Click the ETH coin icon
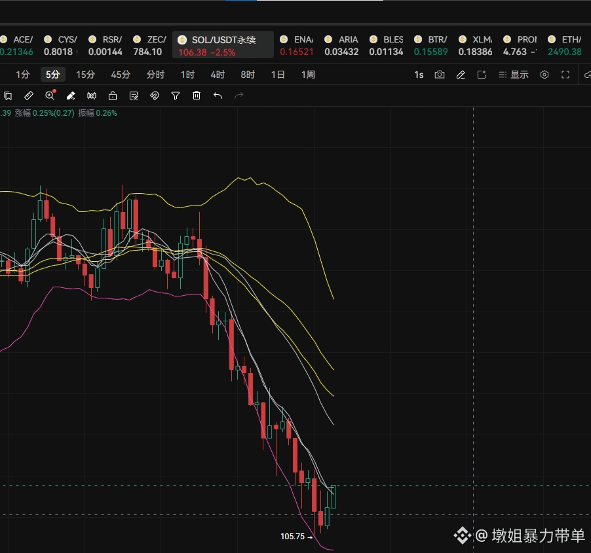This screenshot has width=591, height=553. pyautogui.click(x=552, y=39)
